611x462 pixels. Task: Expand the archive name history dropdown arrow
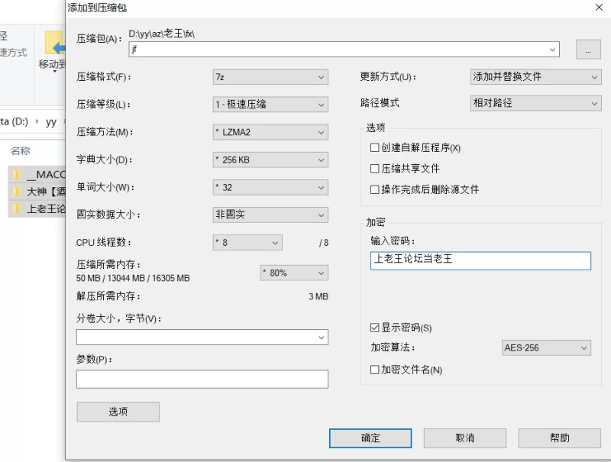coord(552,50)
